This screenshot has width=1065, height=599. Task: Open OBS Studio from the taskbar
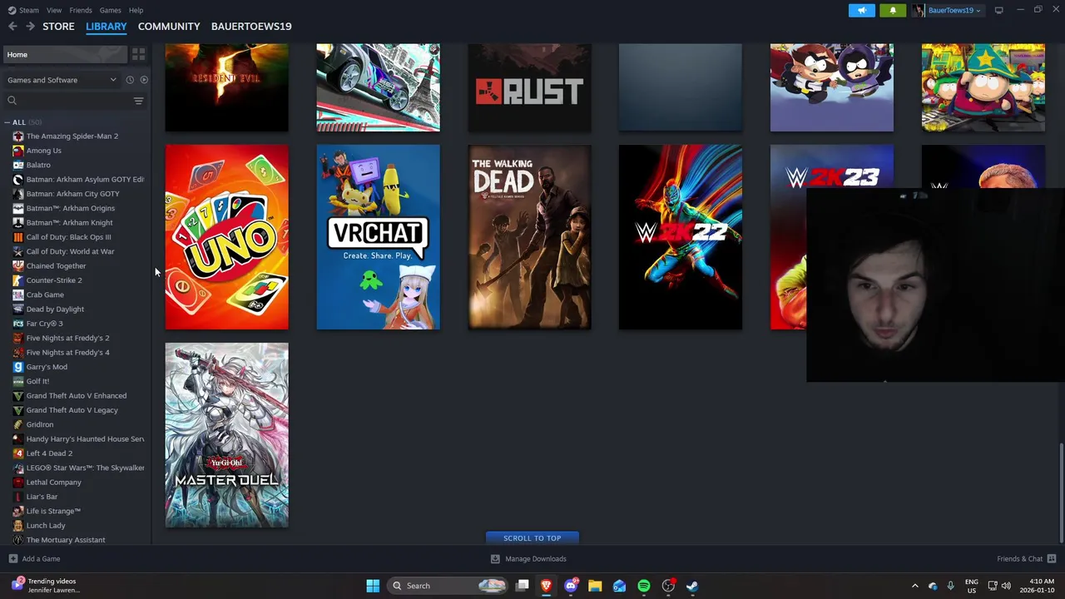click(x=668, y=586)
